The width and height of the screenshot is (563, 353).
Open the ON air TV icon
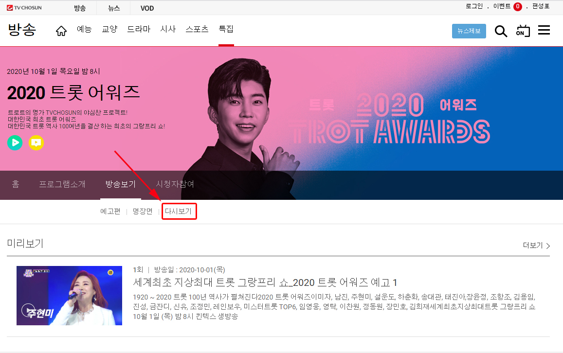[523, 31]
